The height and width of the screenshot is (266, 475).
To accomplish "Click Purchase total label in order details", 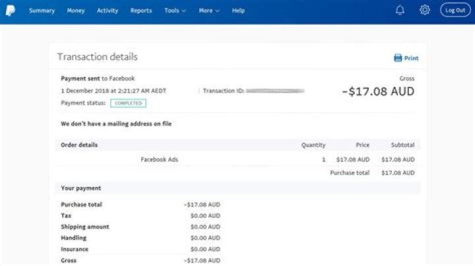I will pyautogui.click(x=350, y=173).
